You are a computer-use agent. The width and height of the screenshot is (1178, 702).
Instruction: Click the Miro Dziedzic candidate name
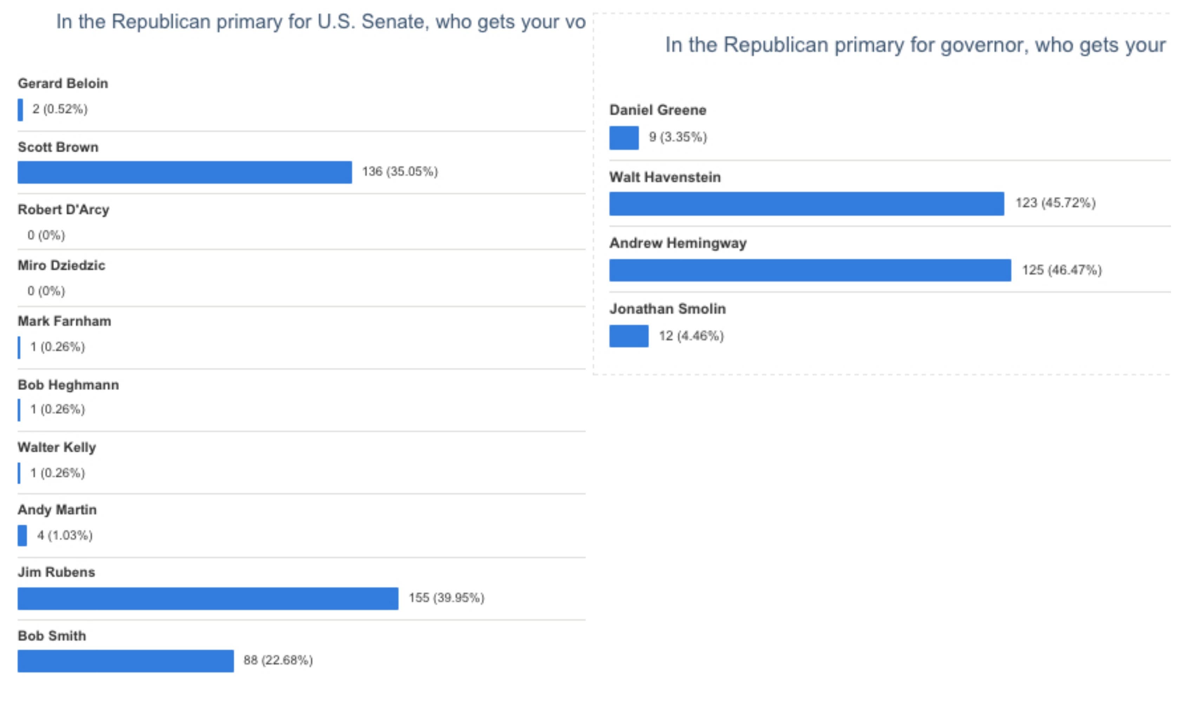pos(61,265)
